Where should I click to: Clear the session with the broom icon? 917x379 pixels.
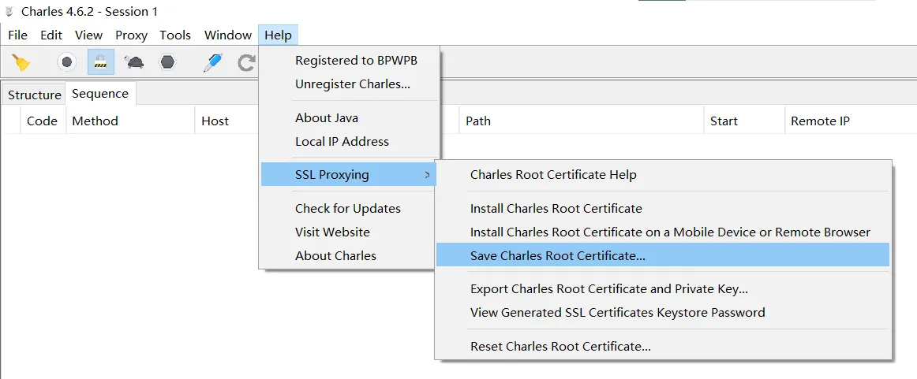(x=21, y=62)
